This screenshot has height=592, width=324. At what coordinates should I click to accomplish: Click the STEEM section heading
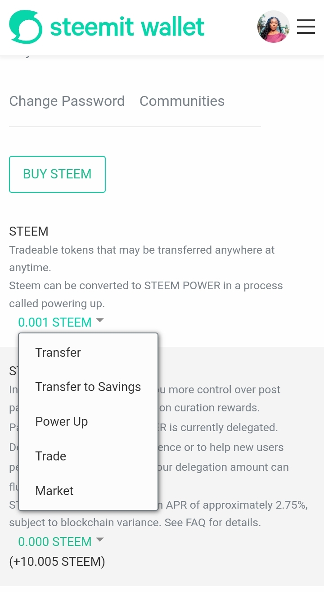coord(29,231)
